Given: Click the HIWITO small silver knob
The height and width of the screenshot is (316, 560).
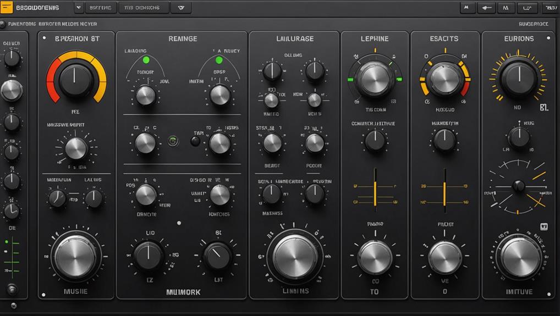Looking at the screenshot, I should [x=271, y=101].
